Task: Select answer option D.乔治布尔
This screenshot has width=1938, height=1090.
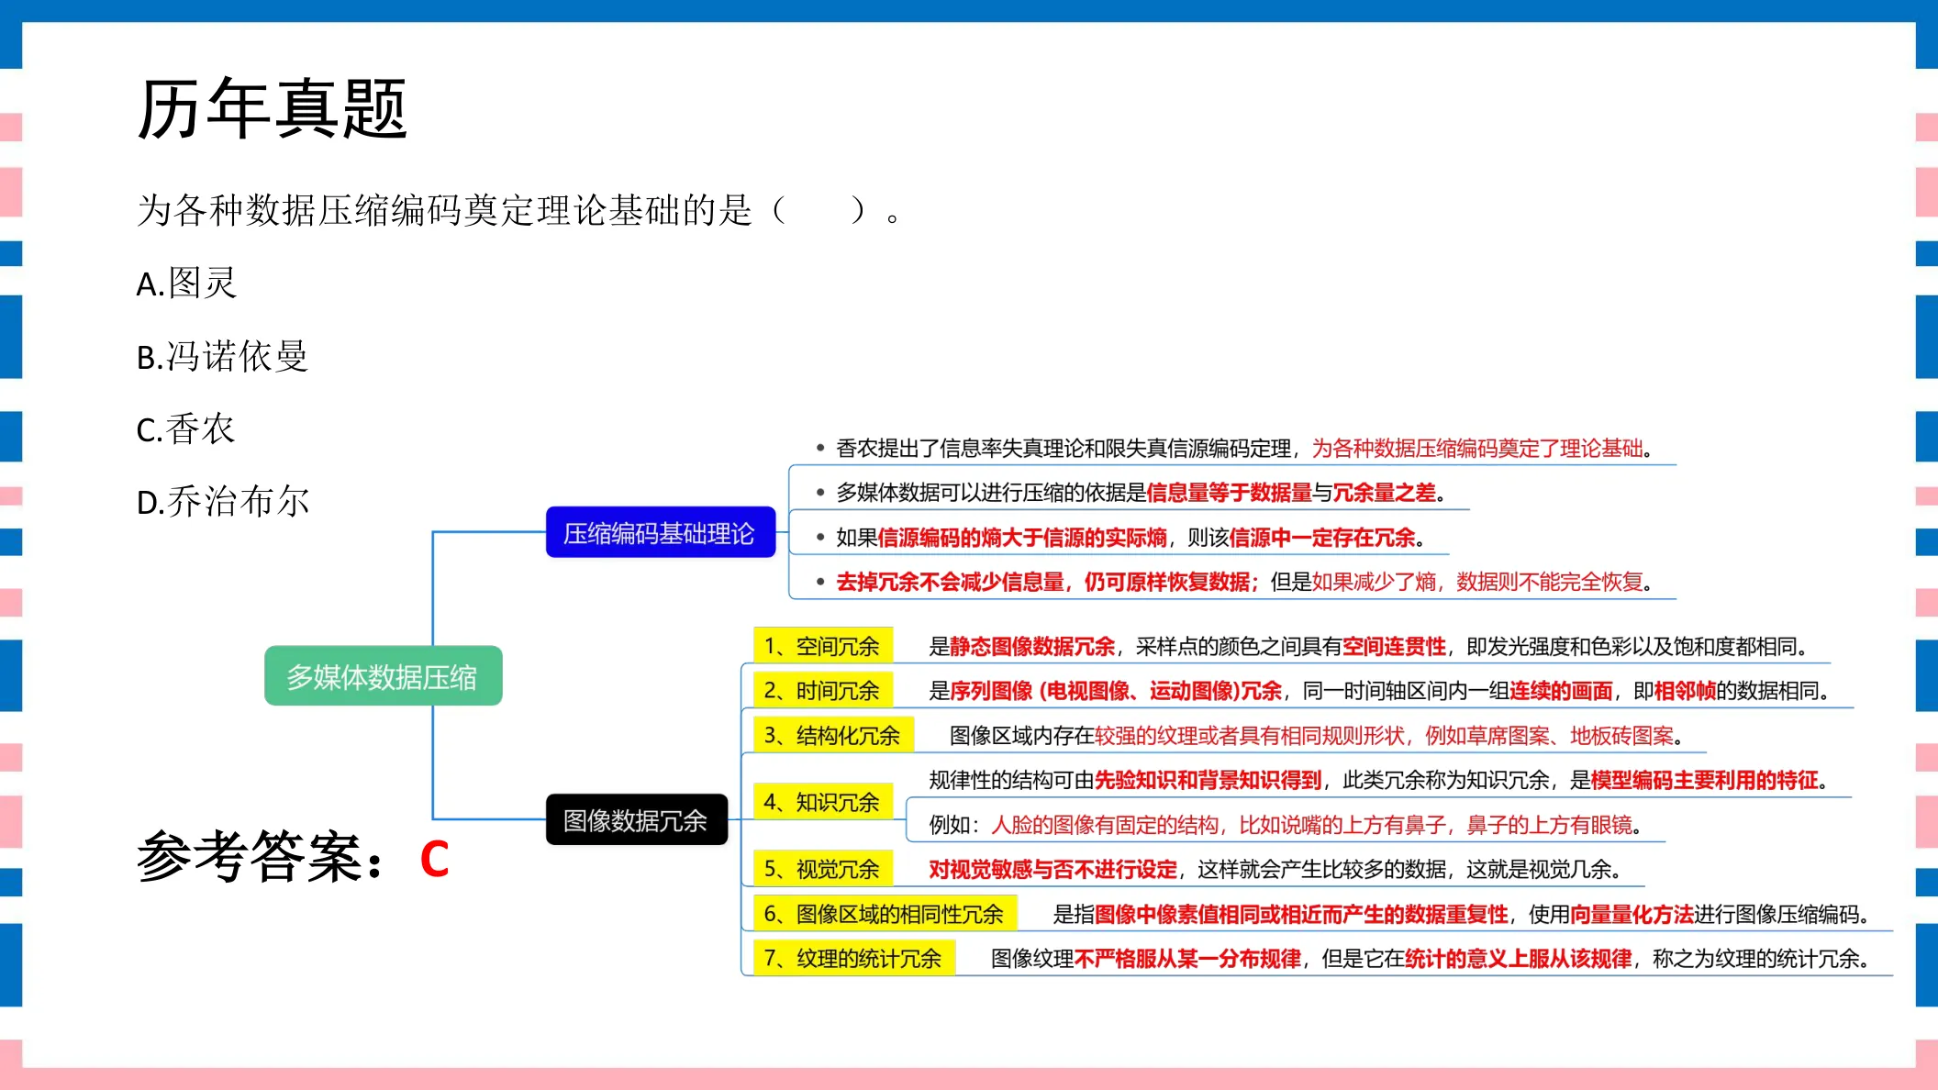Action: click(223, 501)
